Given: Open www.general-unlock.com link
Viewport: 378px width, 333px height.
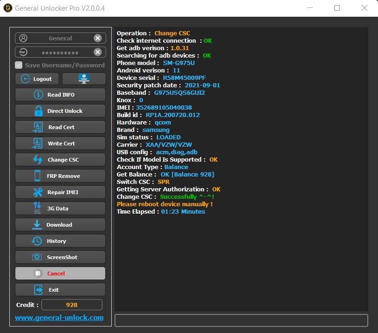Looking at the screenshot, I should coord(59,318).
